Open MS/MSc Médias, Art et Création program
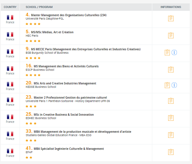Image resolution: width=192 pixels, height=164 pixels. 52,32
